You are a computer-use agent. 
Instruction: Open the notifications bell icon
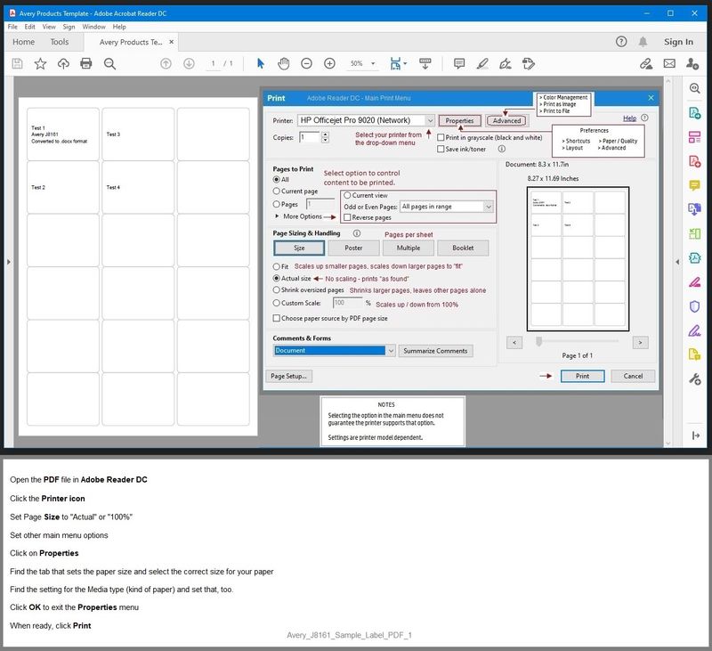643,42
